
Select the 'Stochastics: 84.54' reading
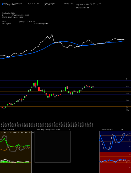[x=8, y=13]
